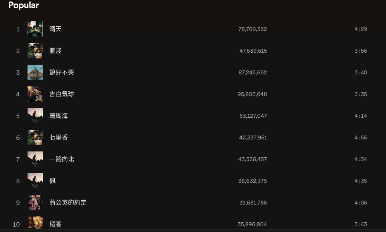Select the song title 一路向北

click(x=62, y=159)
